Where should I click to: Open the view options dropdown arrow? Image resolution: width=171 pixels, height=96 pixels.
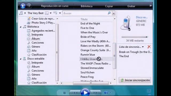(60, 13)
